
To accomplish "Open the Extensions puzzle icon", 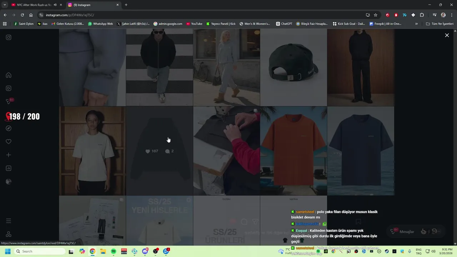I will click(x=422, y=15).
